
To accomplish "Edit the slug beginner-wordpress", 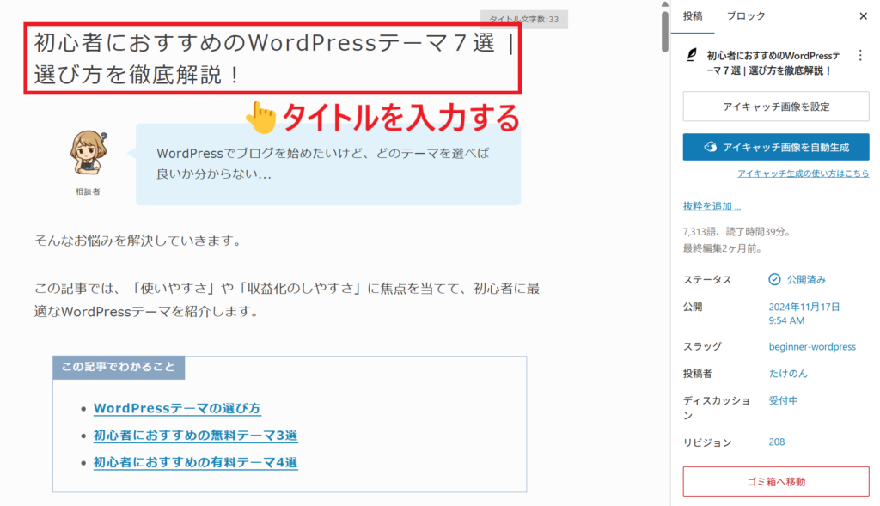I will [x=812, y=347].
